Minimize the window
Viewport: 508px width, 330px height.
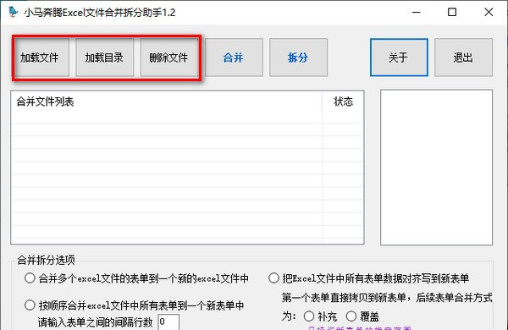(416, 13)
